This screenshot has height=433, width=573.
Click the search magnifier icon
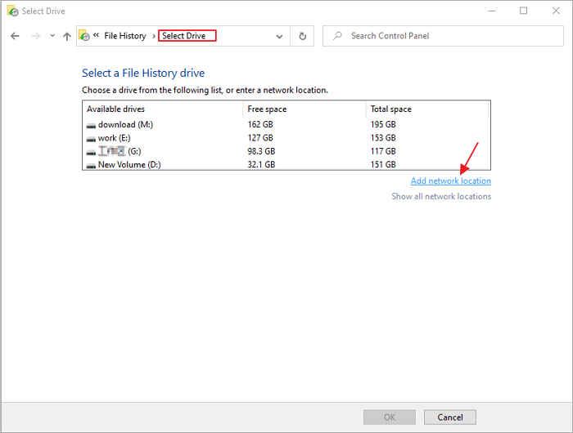coord(337,36)
